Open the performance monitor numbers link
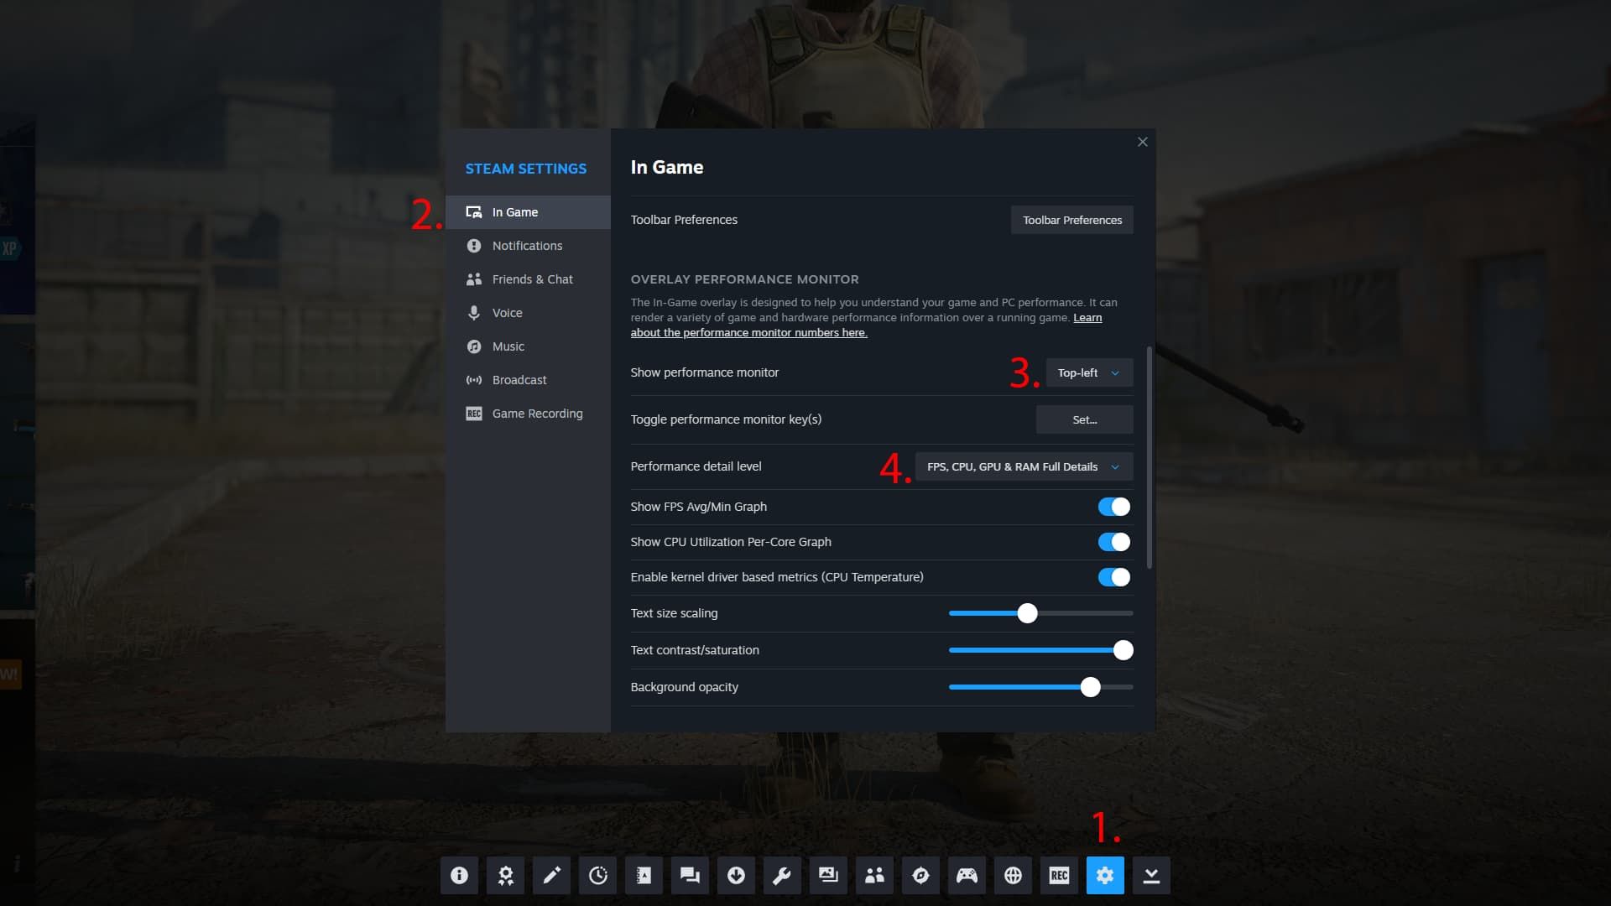This screenshot has height=906, width=1611. tap(748, 333)
